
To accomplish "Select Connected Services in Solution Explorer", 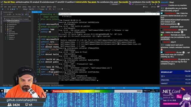I will (14, 23).
